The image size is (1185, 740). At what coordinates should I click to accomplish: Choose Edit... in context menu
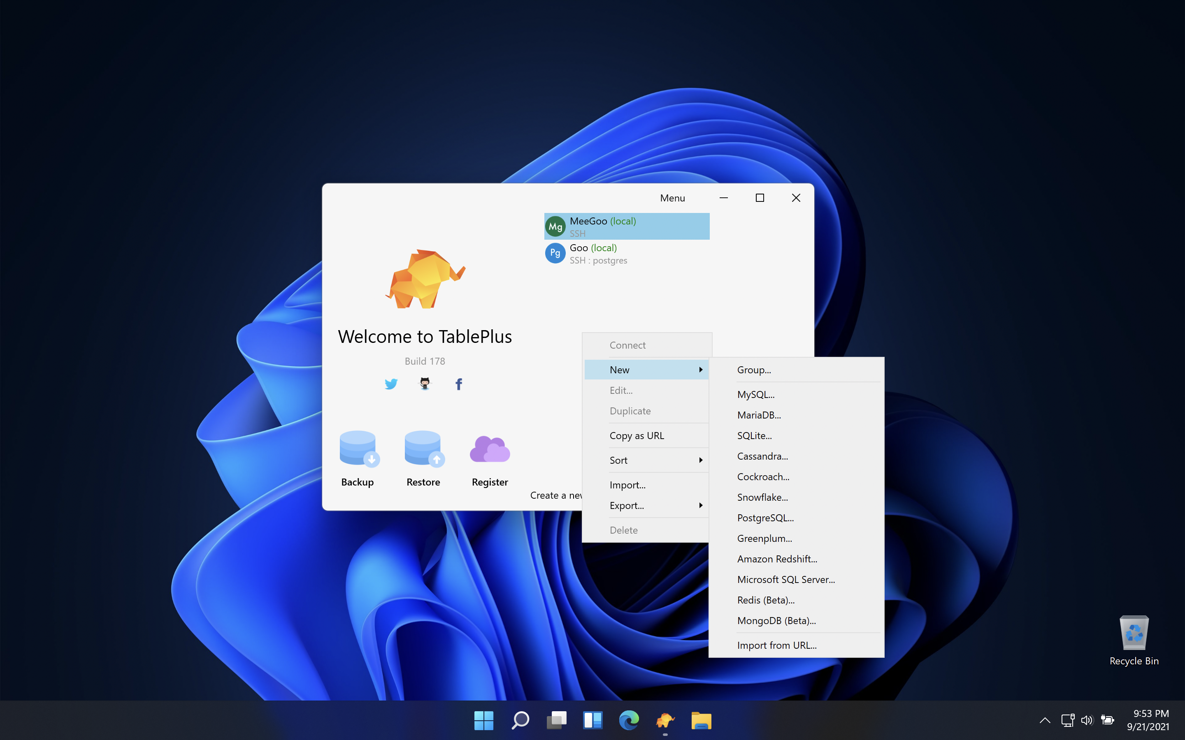[646, 390]
